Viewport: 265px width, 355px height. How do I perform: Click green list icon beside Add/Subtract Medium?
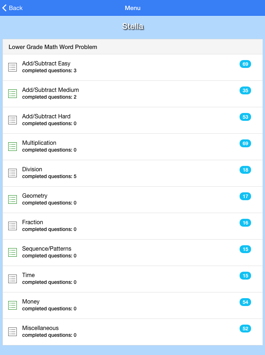click(x=13, y=94)
